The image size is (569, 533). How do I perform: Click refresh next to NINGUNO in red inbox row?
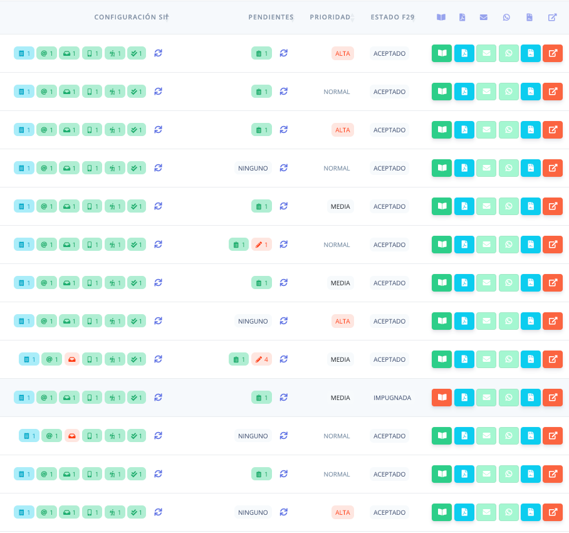284,435
